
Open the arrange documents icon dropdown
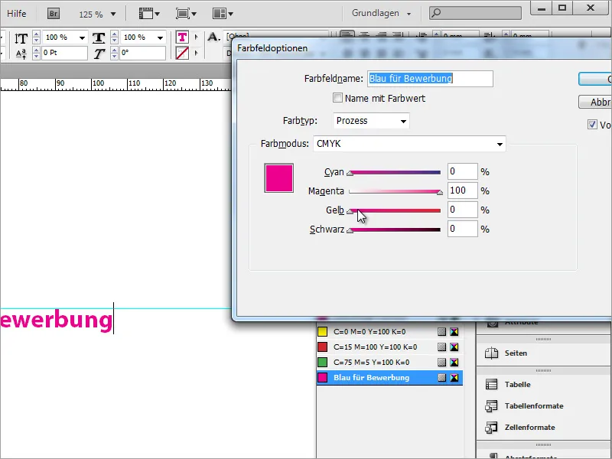pos(223,14)
